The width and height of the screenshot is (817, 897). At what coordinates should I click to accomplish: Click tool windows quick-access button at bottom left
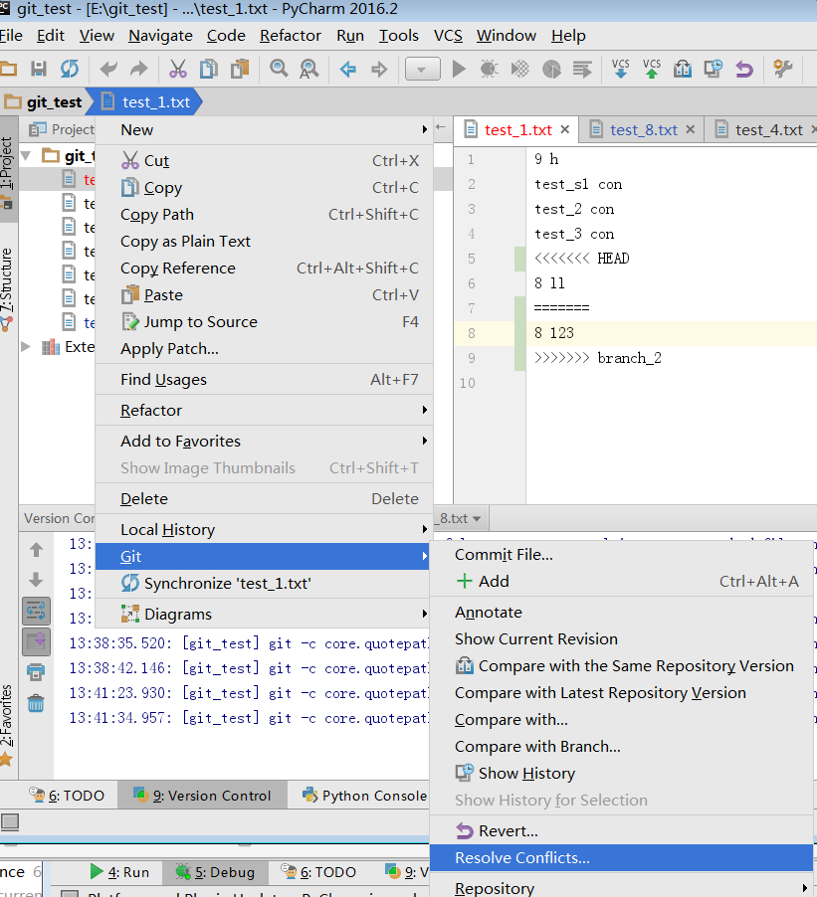(x=10, y=822)
